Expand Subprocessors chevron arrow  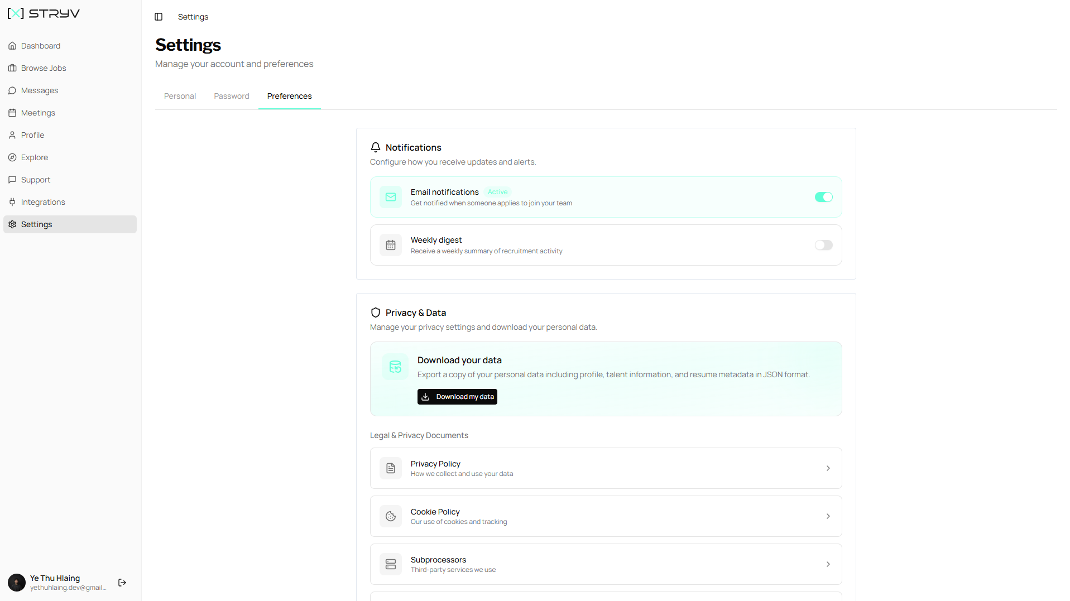tap(828, 564)
